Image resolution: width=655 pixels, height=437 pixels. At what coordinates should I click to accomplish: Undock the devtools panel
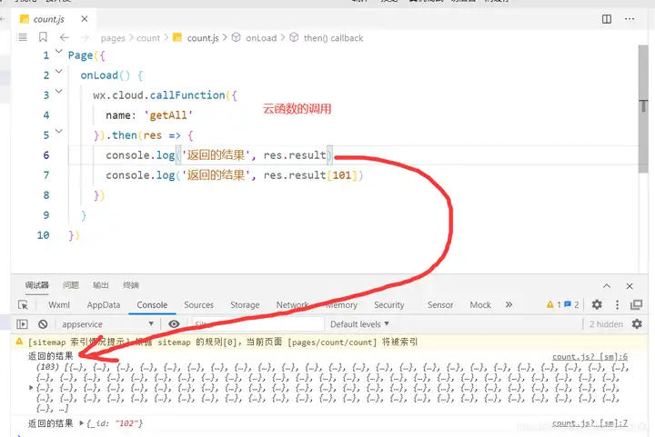[636, 305]
